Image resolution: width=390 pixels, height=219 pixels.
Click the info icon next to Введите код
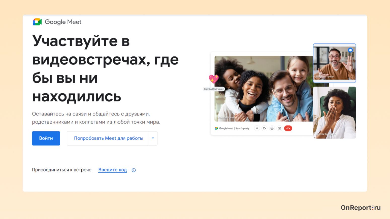tap(134, 170)
